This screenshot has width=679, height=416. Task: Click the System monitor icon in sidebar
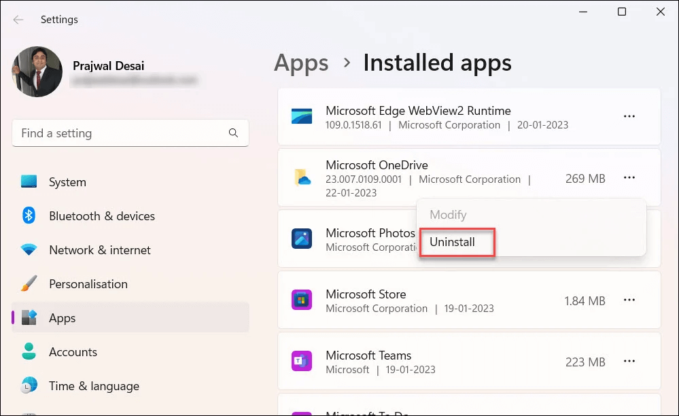tap(29, 182)
